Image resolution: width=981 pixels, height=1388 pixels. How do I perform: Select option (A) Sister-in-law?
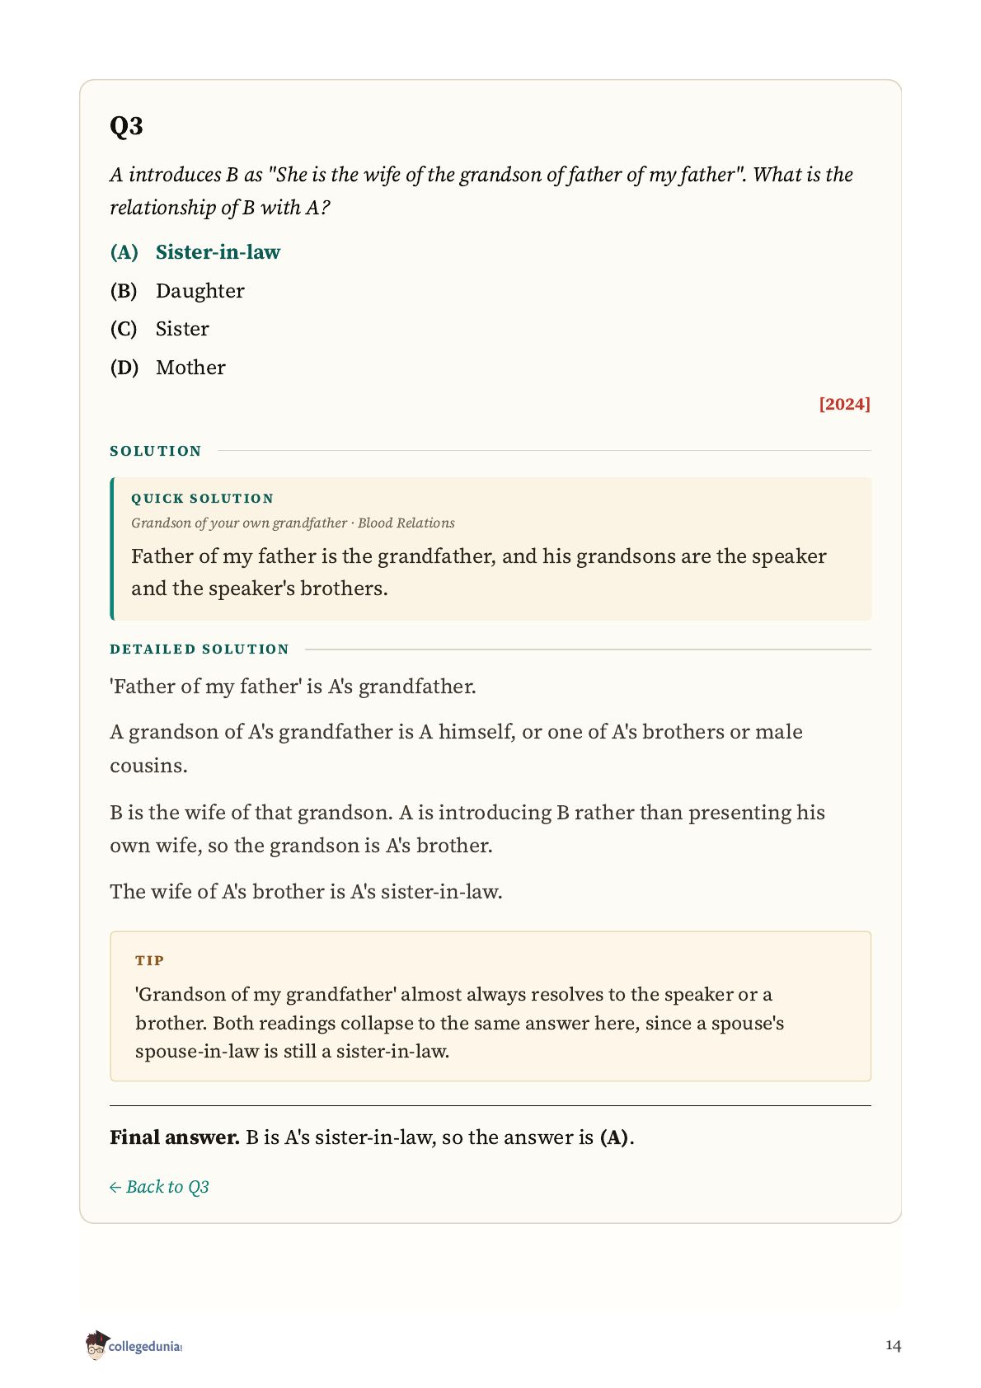(195, 252)
